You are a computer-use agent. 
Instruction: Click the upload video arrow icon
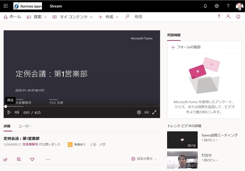point(219,16)
